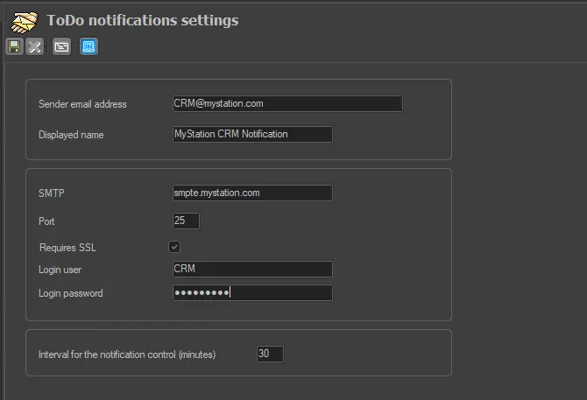This screenshot has width=587, height=400.
Task: Click the "Sender email address" label
Action: point(82,104)
